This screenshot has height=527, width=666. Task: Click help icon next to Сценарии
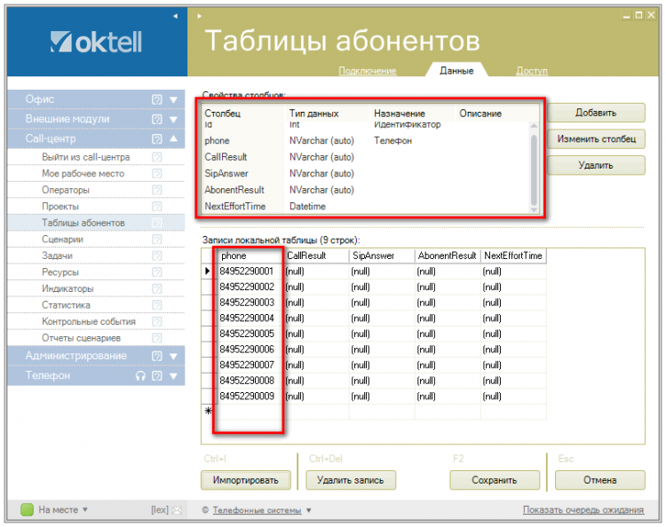(x=157, y=240)
